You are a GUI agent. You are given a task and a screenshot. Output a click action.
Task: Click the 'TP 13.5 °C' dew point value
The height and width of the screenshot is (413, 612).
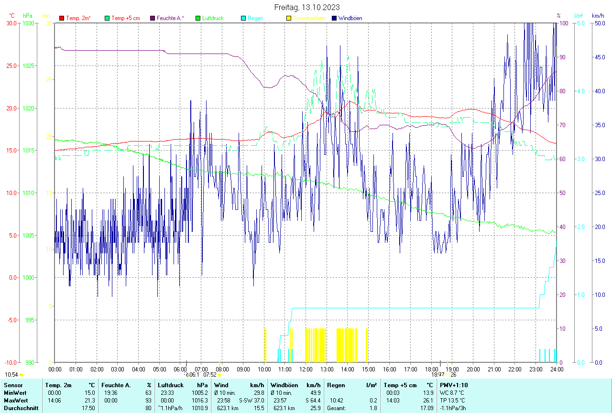tap(452, 401)
